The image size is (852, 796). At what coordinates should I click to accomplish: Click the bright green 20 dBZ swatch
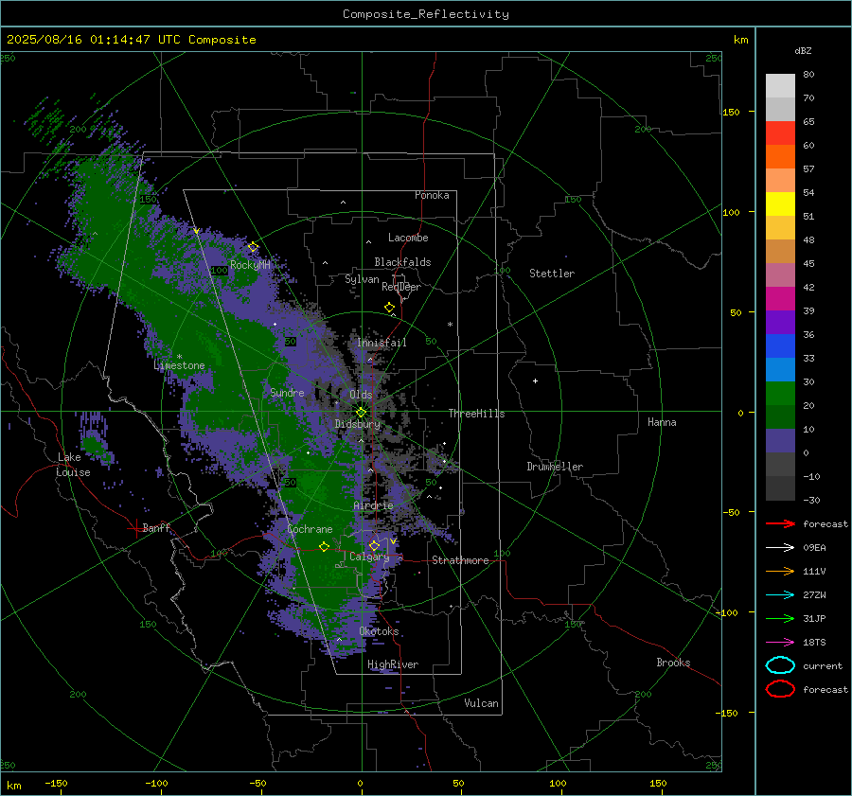780,394
